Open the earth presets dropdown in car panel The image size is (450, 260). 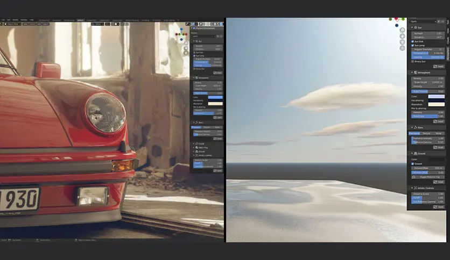tap(204, 37)
